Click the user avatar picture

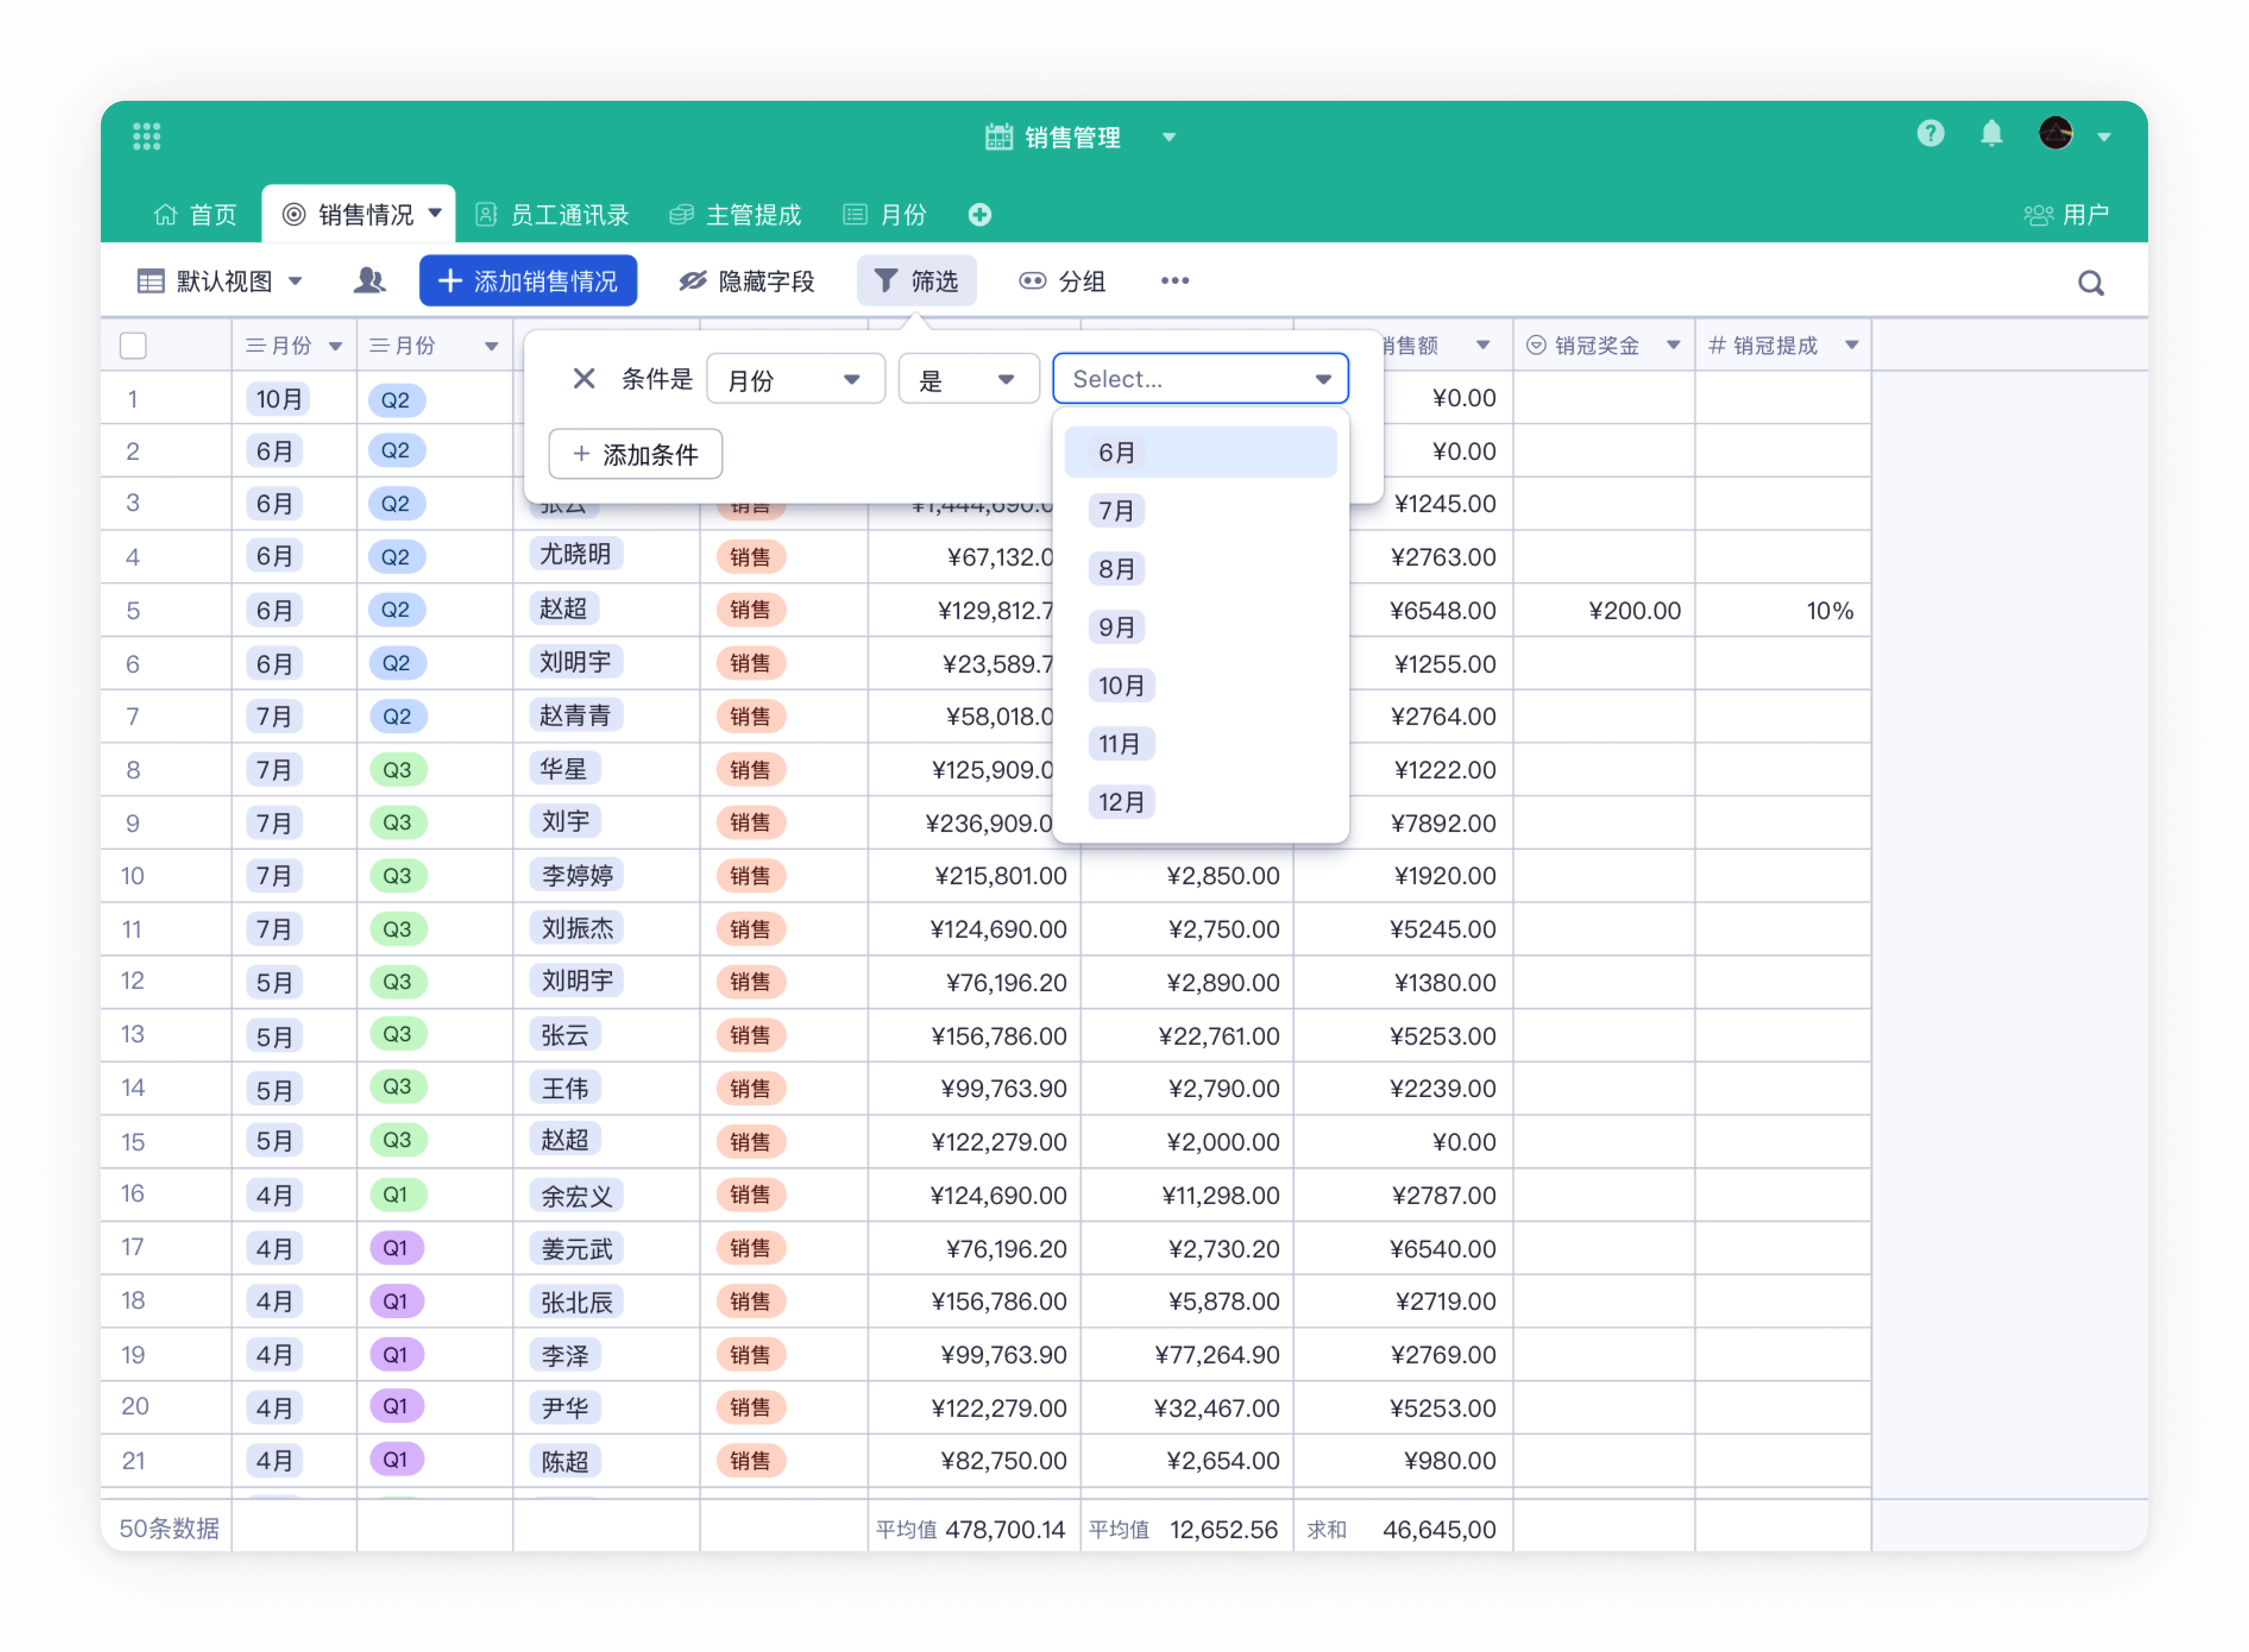(2055, 133)
